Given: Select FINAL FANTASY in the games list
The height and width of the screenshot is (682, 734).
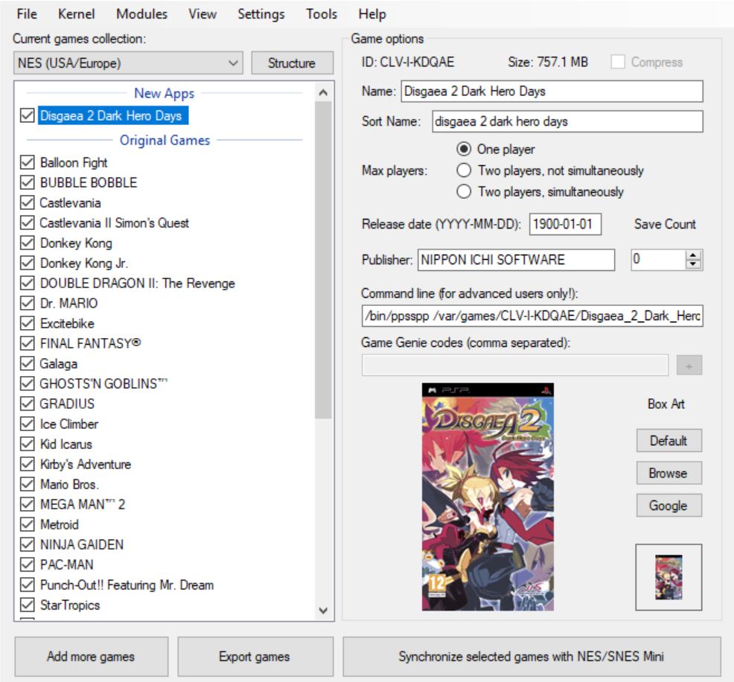Looking at the screenshot, I should (90, 344).
